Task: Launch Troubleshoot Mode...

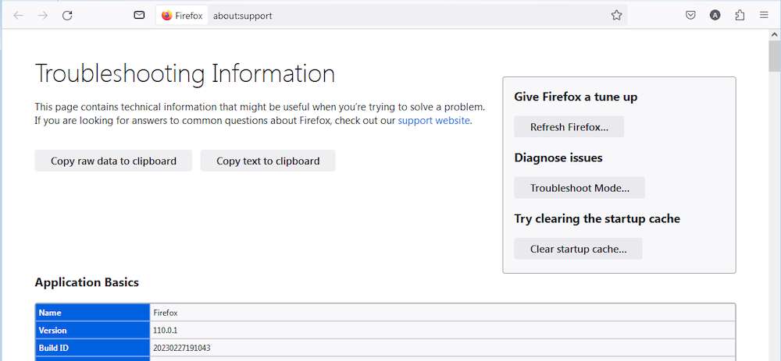Action: pos(580,188)
